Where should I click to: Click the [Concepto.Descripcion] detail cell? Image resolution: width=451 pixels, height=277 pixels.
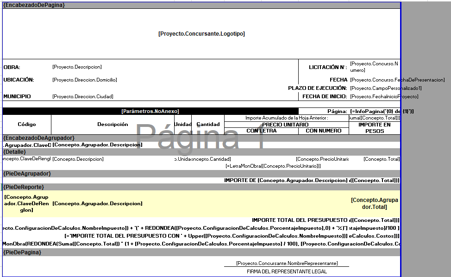78,159
